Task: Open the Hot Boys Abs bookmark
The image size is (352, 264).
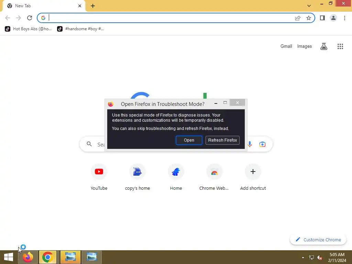Action: [28, 29]
